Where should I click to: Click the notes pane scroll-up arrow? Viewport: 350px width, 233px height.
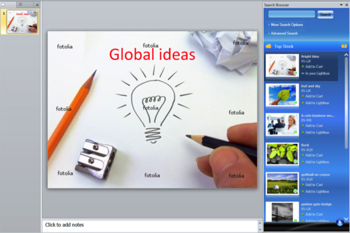[x=260, y=223]
